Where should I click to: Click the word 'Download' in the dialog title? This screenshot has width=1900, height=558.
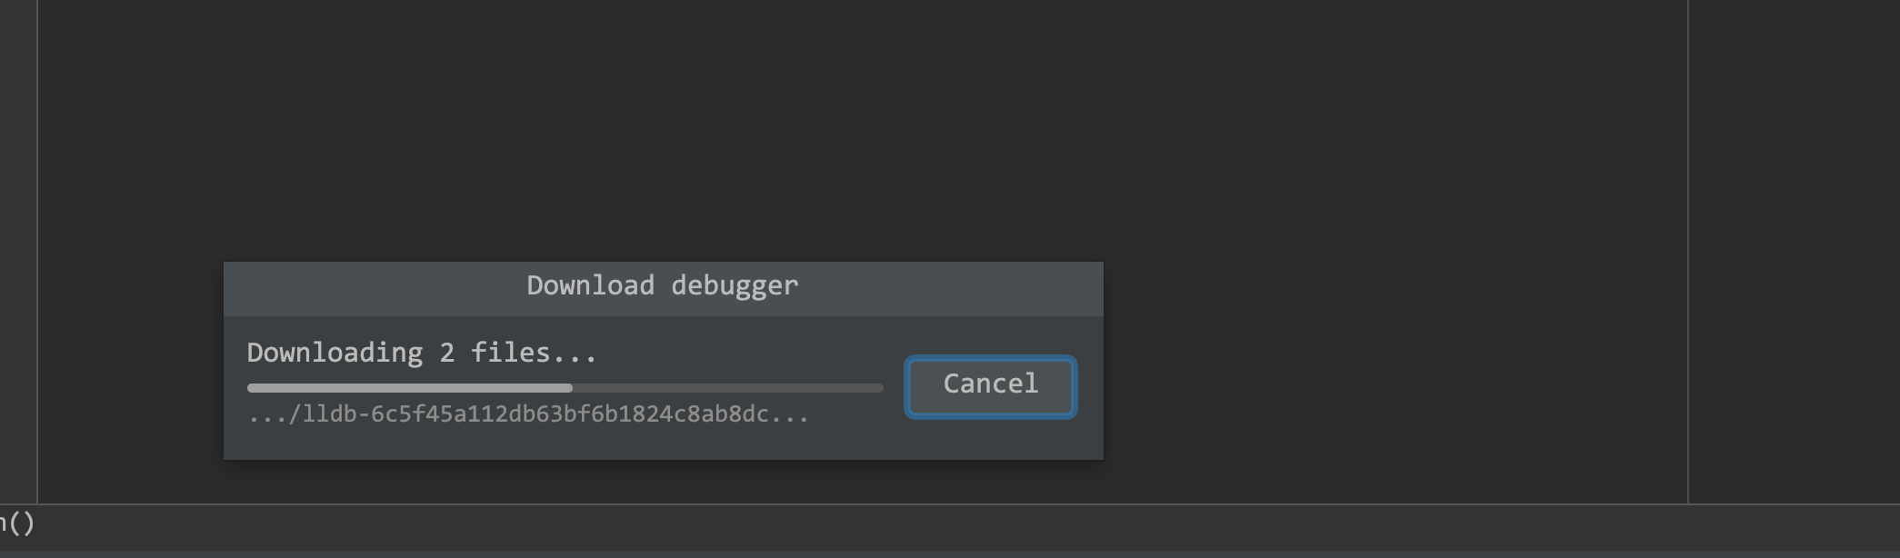point(590,285)
